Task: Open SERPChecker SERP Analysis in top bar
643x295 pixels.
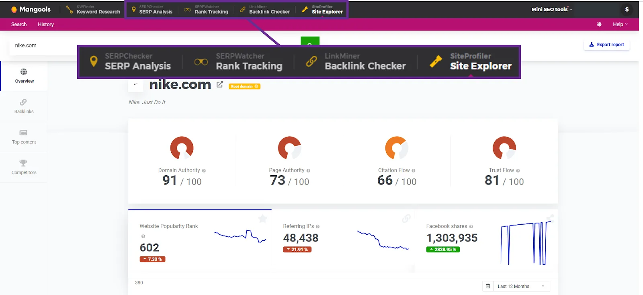Action: pos(152,9)
